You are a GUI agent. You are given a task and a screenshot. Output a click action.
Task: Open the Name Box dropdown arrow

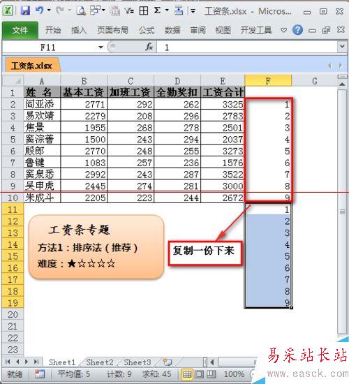tap(101, 47)
